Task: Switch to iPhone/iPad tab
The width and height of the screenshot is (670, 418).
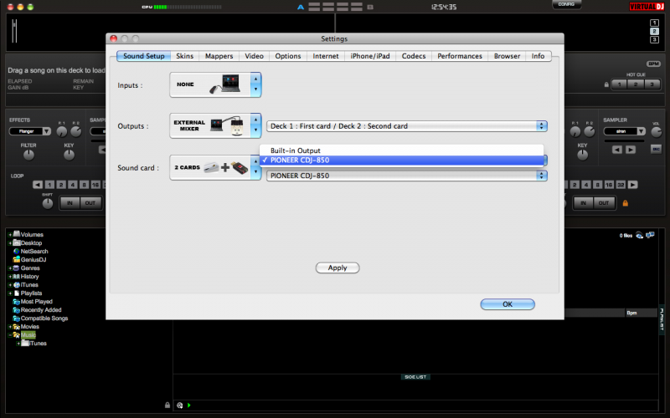Action: click(370, 56)
